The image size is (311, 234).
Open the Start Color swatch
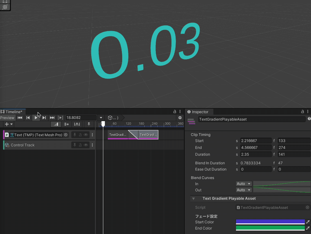(x=270, y=222)
